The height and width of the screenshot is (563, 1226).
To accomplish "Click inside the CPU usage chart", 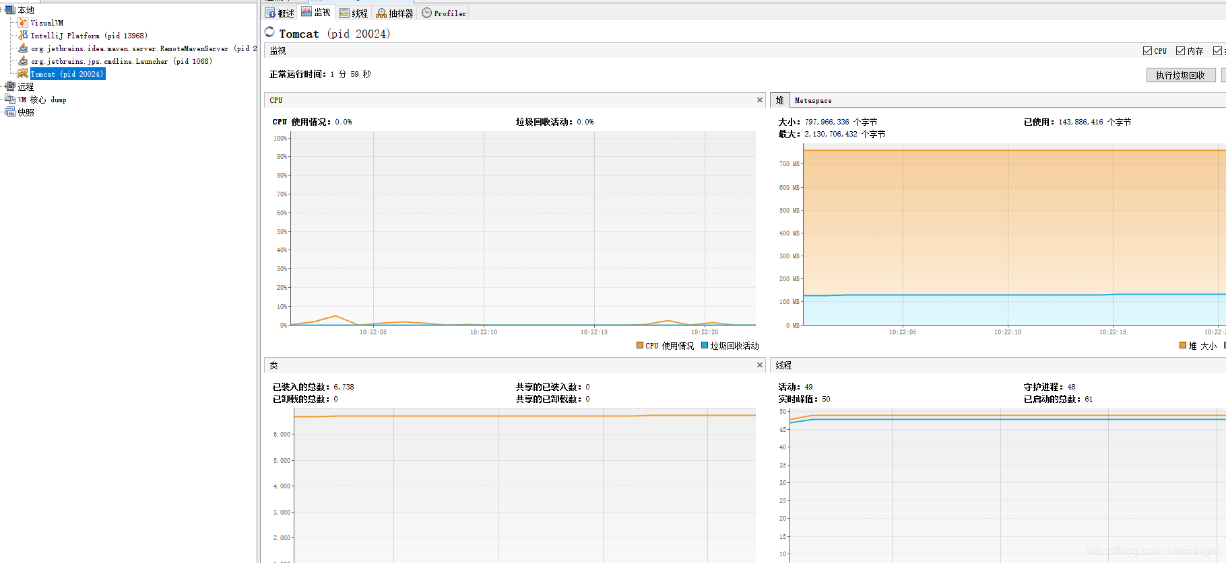I will pyautogui.click(x=523, y=229).
